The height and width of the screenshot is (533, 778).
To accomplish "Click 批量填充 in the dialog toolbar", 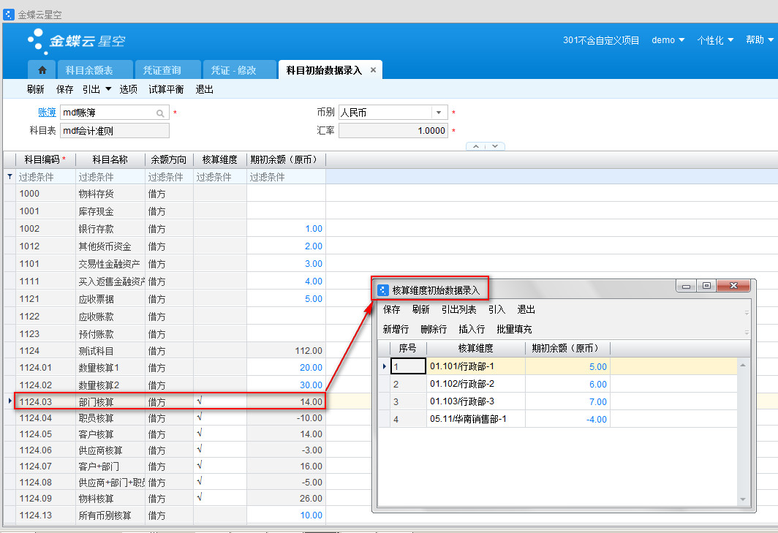I will pyautogui.click(x=514, y=329).
